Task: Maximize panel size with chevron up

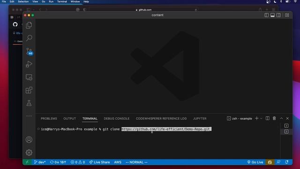Action: 281,118
